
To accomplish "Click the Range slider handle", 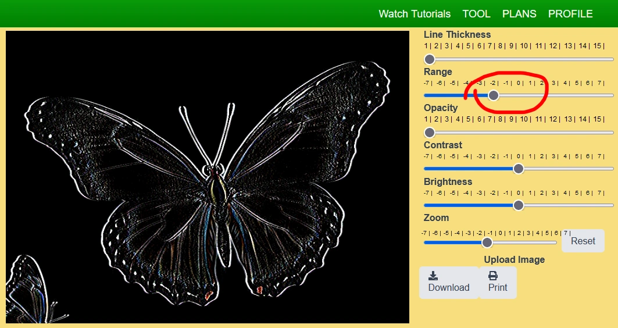I will [x=494, y=95].
